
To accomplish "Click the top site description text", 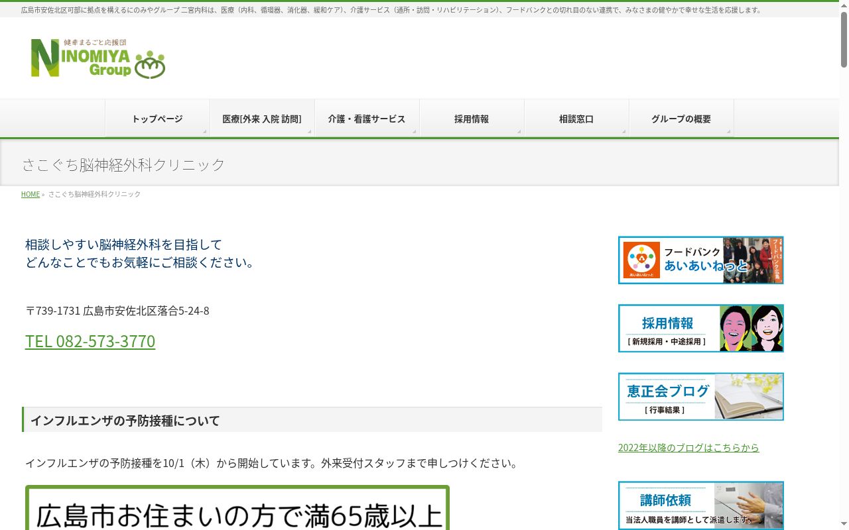I will click(391, 10).
